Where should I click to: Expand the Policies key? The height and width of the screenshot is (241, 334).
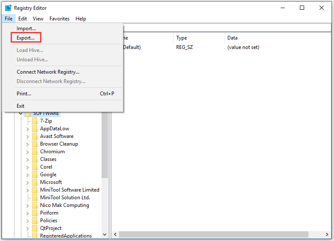(27, 221)
